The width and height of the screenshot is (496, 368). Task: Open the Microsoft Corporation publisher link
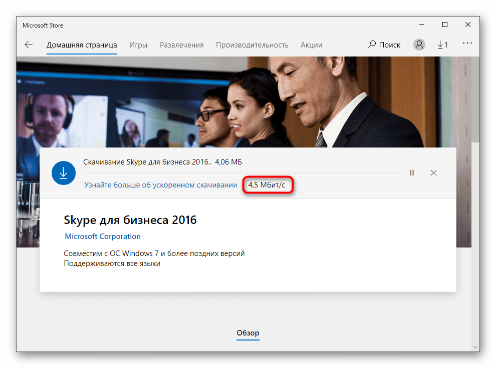(x=103, y=236)
